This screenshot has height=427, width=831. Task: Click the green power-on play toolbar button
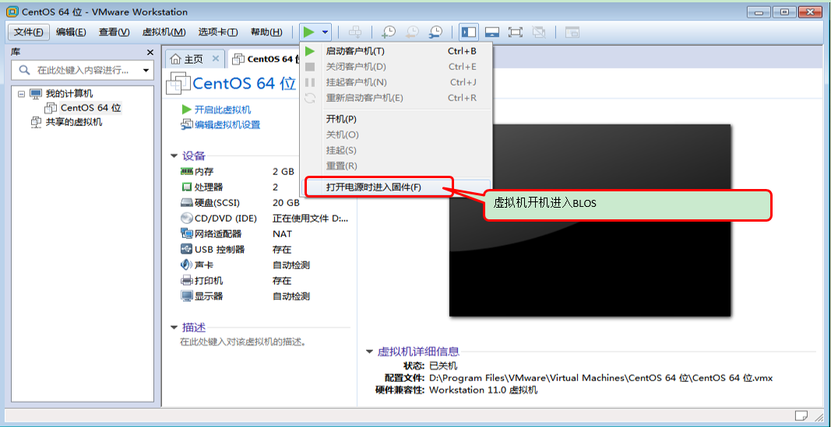[x=309, y=32]
